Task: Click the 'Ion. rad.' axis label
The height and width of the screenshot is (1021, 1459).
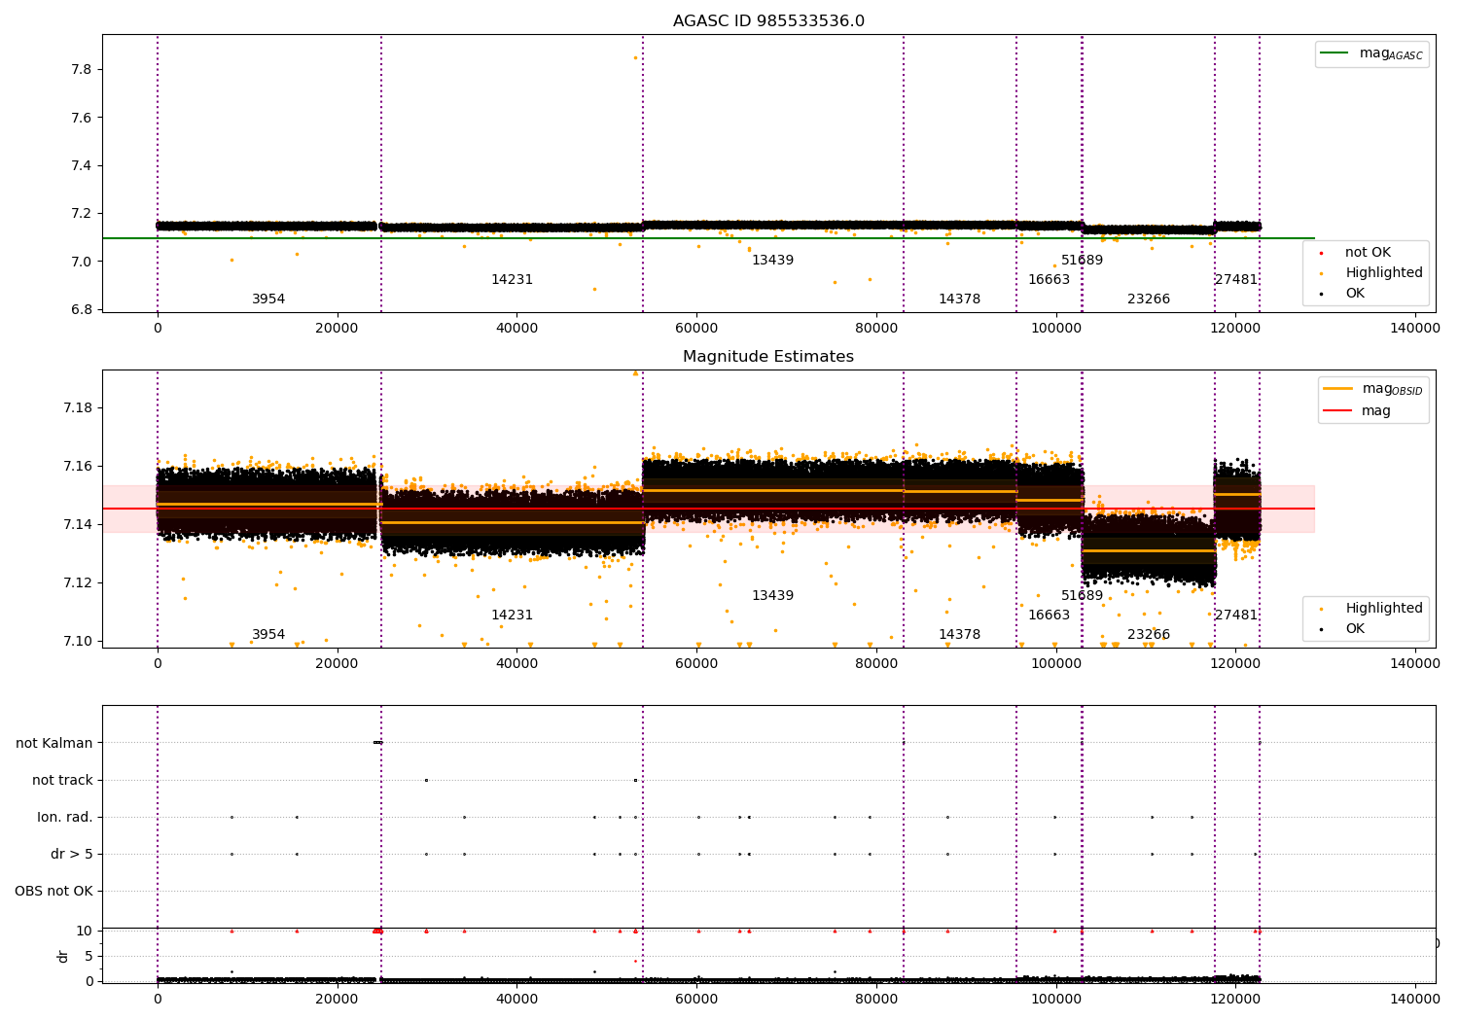Action: click(x=65, y=817)
